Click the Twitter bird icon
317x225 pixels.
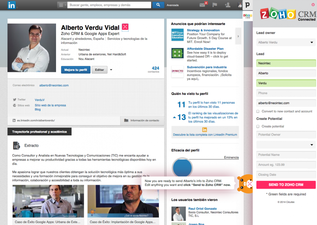pos(14,99)
